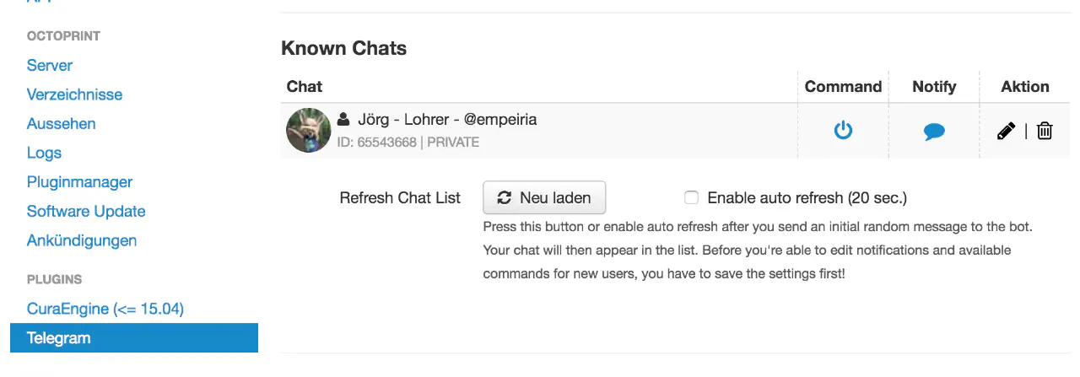Viewport: 1080px width, 377px height.
Task: Click the pencil edit icon
Action: point(1006,131)
